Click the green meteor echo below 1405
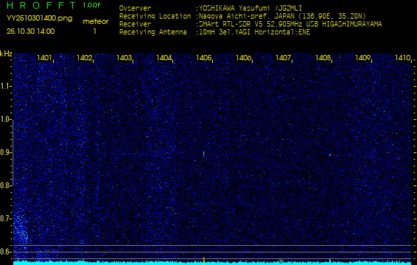Viewport: 417px width, 265px height. pos(204,154)
